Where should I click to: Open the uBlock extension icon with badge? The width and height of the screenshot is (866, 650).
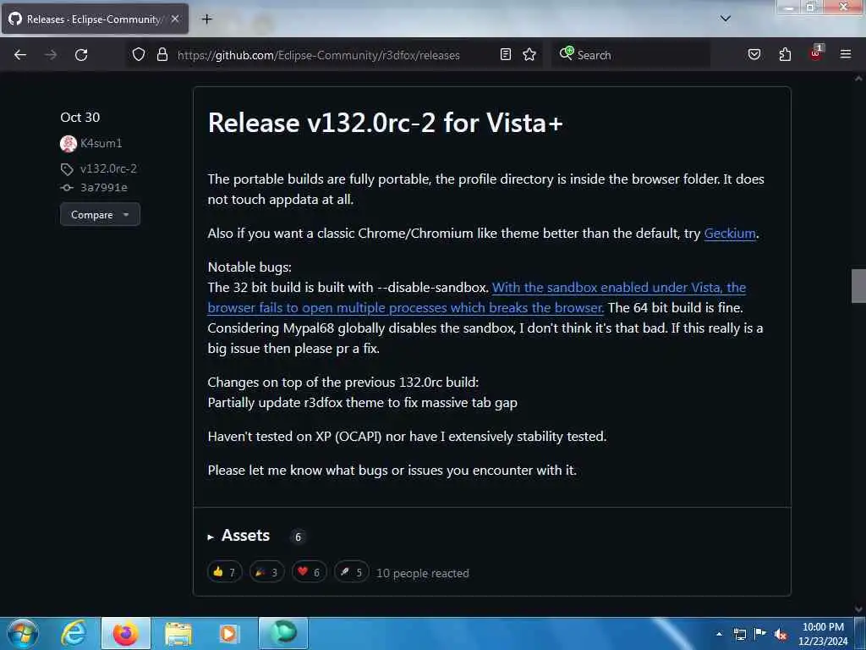pyautogui.click(x=816, y=53)
